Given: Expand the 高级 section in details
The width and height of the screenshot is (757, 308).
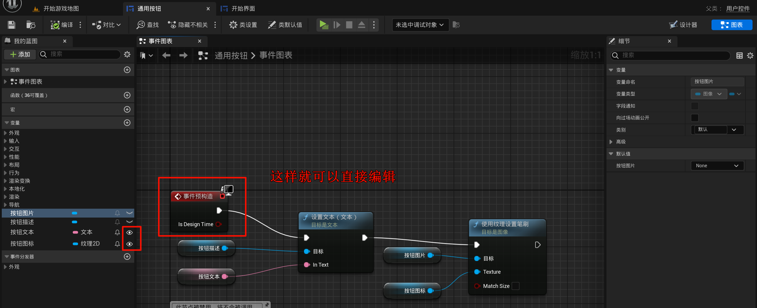Looking at the screenshot, I should pos(611,142).
